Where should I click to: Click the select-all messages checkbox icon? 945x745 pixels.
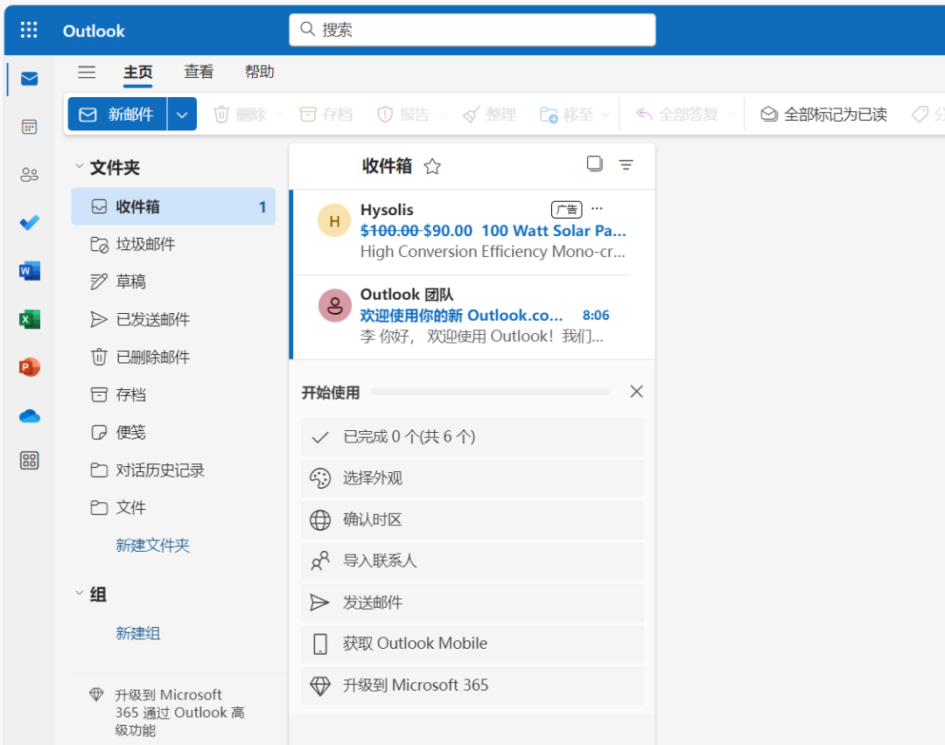point(594,164)
